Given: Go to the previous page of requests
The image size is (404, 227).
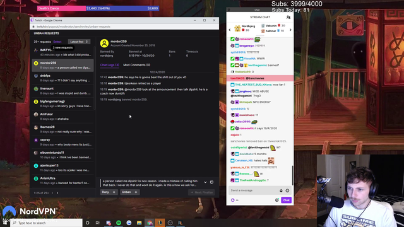Looking at the screenshot, I should [x=52, y=193].
